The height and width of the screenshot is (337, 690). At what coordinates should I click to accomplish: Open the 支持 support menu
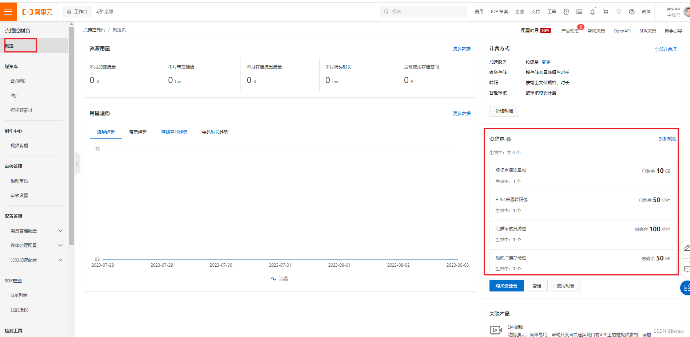536,12
